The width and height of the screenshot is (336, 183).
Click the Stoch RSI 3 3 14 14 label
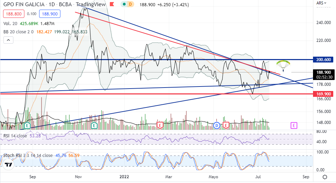point(28,155)
